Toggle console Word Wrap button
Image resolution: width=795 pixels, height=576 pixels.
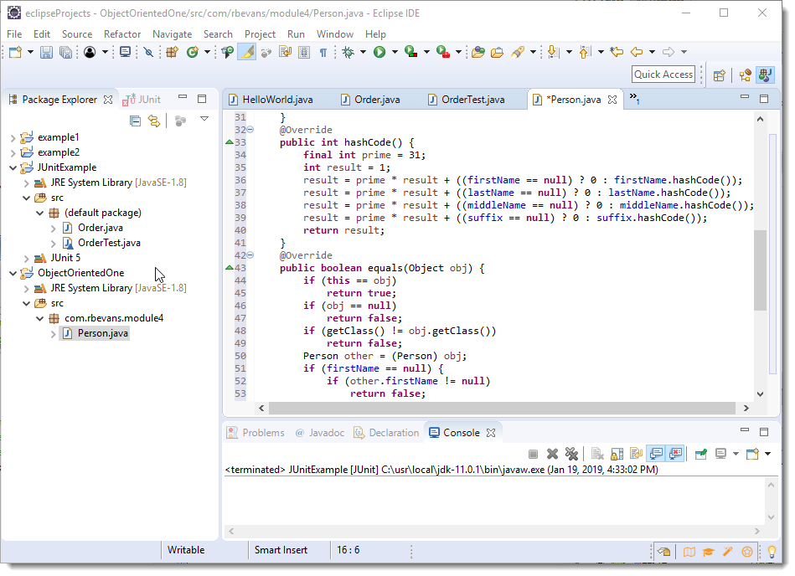(x=636, y=454)
